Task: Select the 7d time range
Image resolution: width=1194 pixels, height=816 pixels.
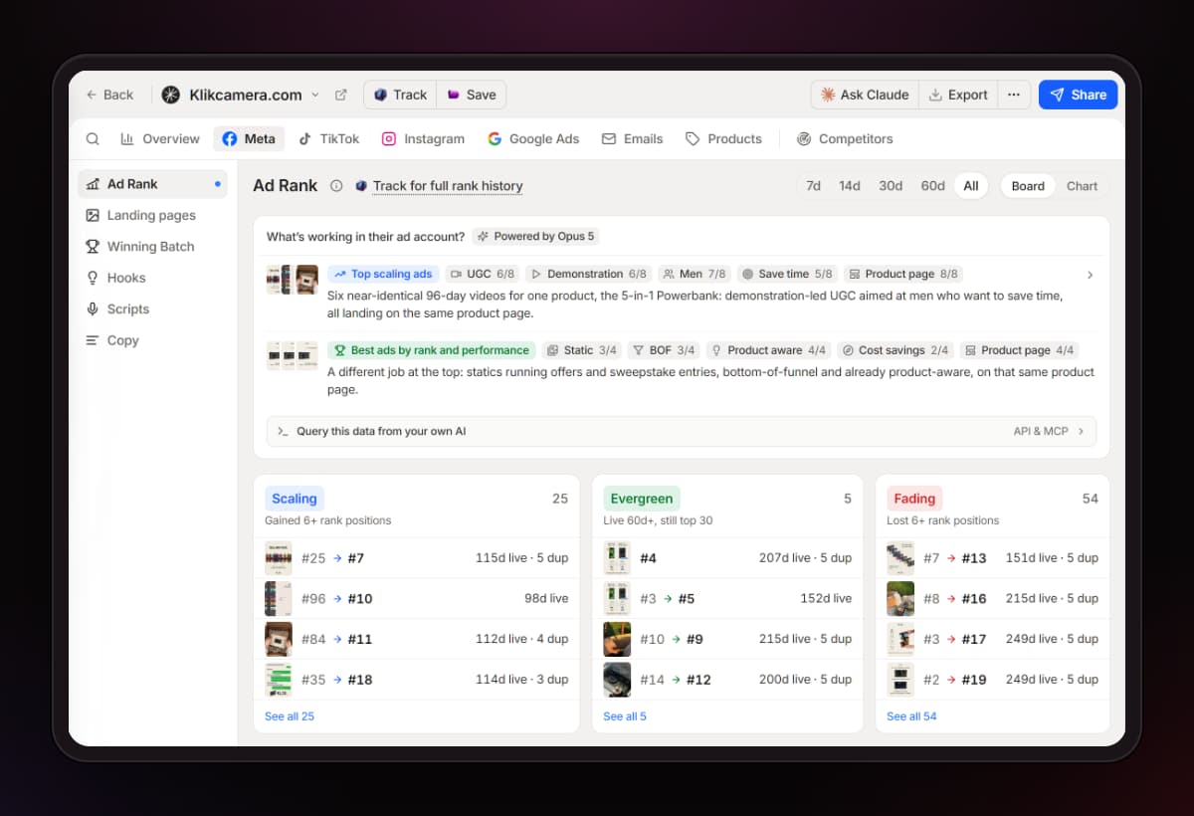Action: point(813,186)
